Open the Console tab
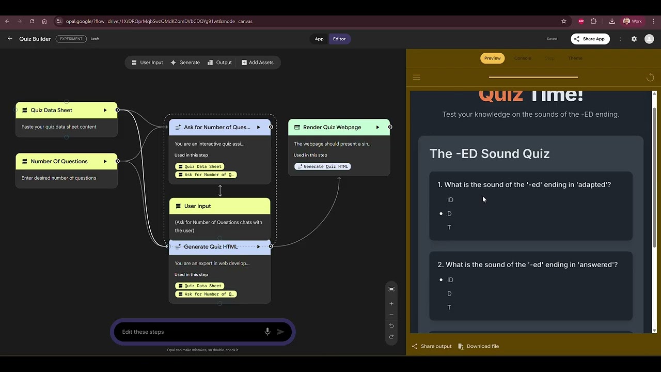The height and width of the screenshot is (372, 661). [x=523, y=58]
